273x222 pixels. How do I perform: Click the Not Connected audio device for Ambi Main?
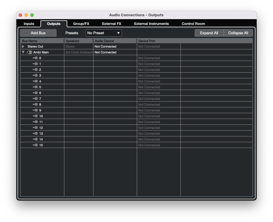[105, 52]
